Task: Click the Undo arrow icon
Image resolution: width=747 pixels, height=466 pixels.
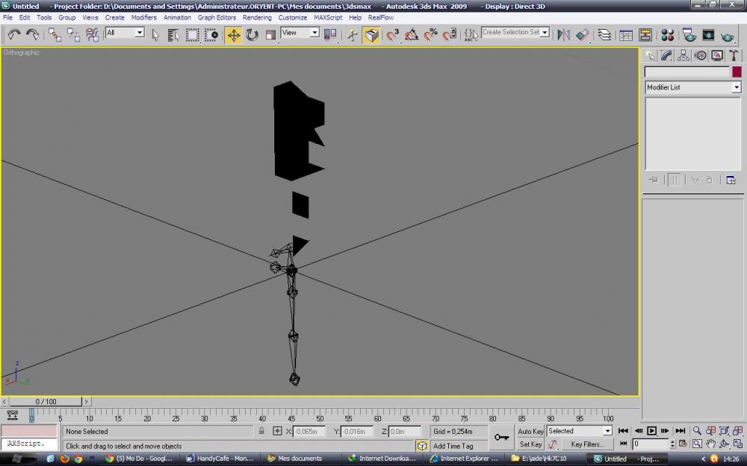Action: (14, 35)
